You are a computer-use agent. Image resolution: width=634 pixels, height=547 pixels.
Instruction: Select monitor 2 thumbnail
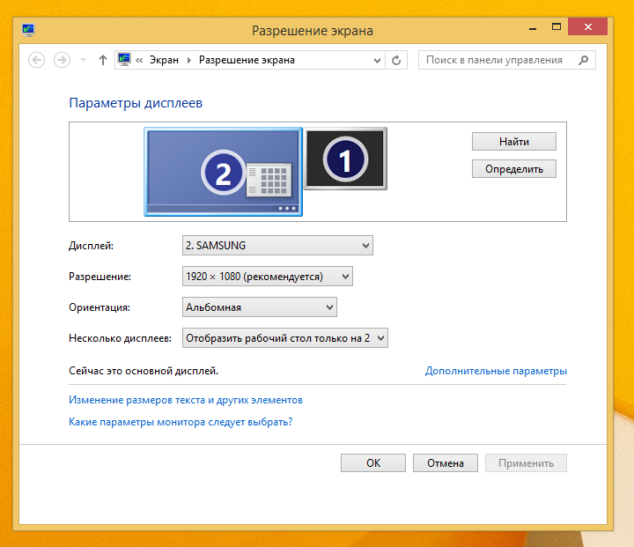pyautogui.click(x=223, y=172)
